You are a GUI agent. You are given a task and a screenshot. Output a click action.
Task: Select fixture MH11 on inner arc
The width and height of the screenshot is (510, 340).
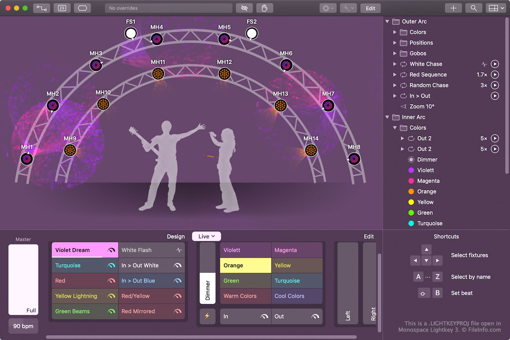158,74
